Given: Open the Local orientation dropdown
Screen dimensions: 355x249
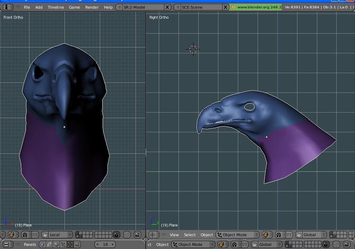Looking at the screenshot, I should click(58, 235).
